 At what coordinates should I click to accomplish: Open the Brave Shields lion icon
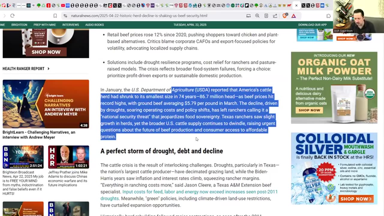click(x=285, y=16)
